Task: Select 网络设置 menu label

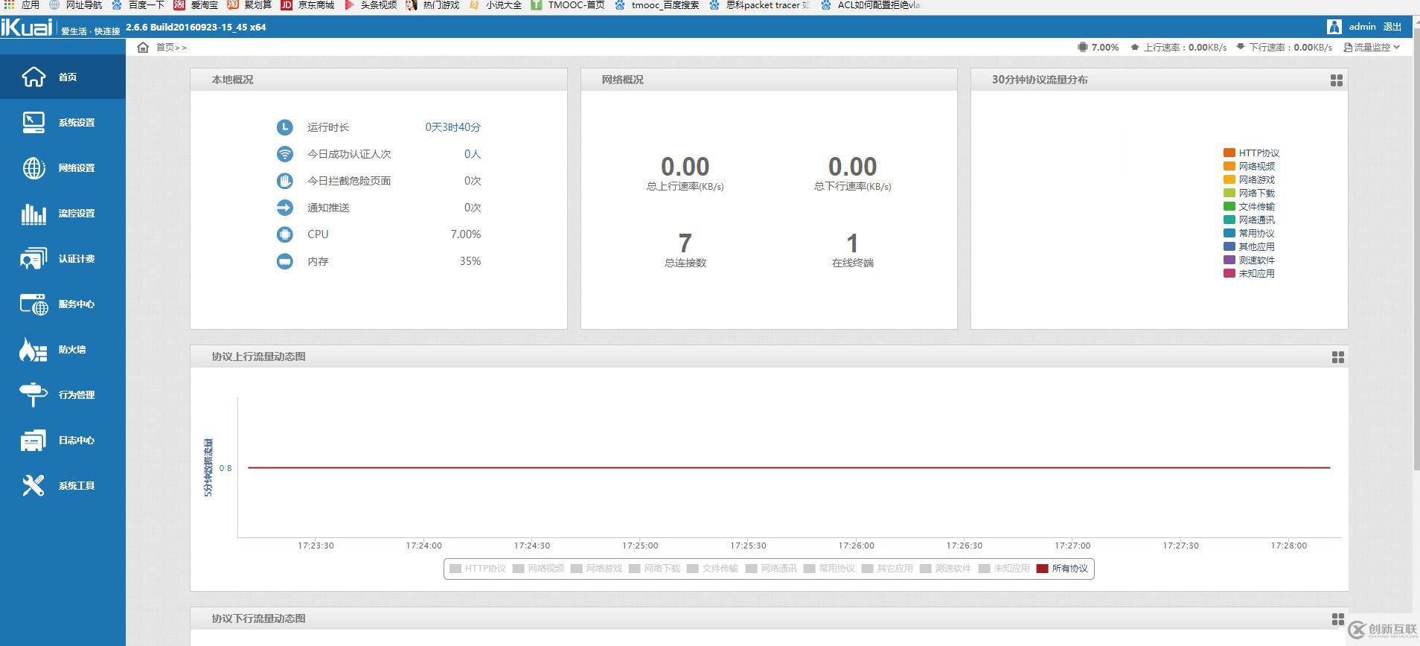Action: [x=77, y=168]
